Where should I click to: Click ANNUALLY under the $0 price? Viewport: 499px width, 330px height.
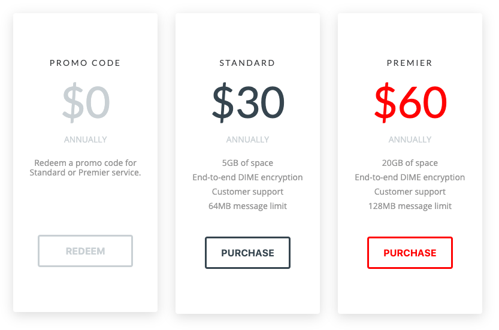pos(85,140)
